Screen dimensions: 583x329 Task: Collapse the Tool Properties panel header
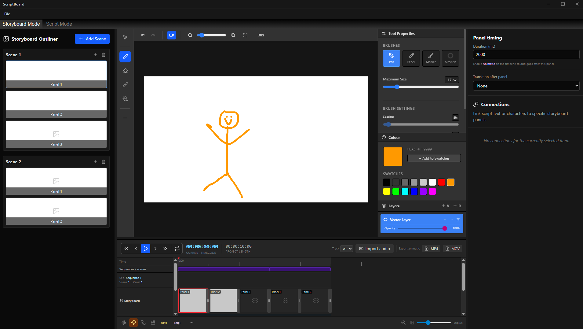[x=401, y=34]
